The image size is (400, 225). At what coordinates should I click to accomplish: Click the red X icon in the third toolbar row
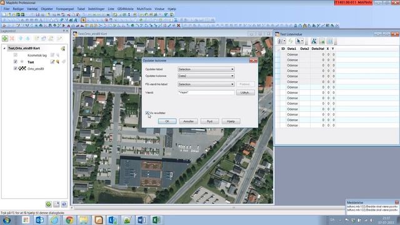(x=179, y=26)
